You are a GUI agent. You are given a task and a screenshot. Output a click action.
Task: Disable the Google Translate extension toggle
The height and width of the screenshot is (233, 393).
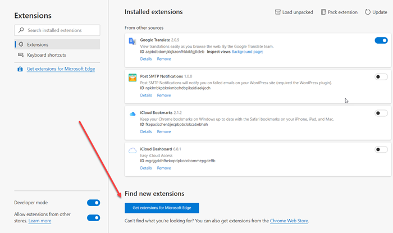pyautogui.click(x=381, y=40)
